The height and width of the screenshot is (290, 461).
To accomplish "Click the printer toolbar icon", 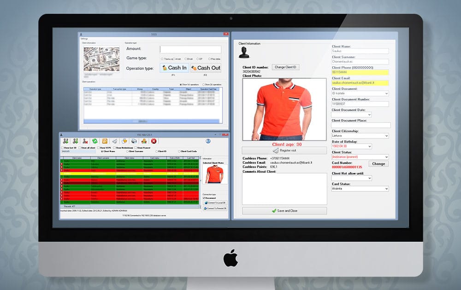I will pos(134,141).
